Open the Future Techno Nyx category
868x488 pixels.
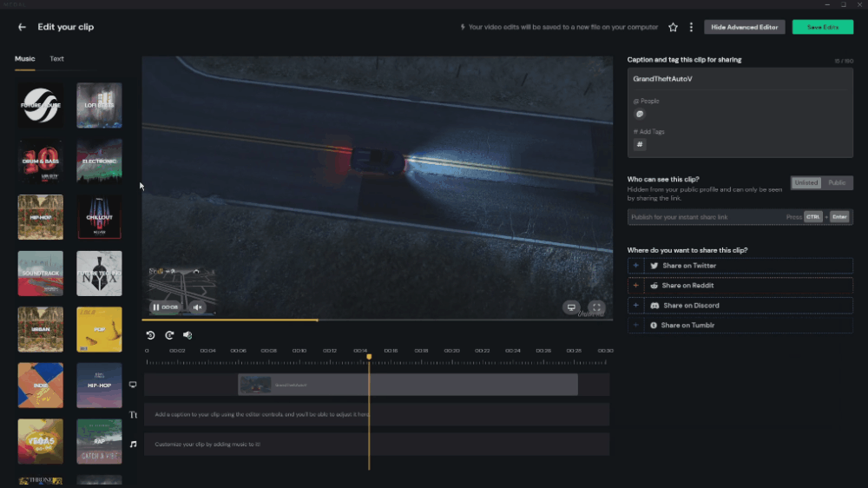tap(99, 273)
